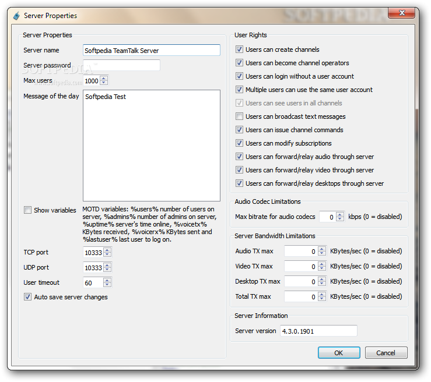The height and width of the screenshot is (382, 431).
Task: Click inside Message of the day box
Action: [152, 146]
